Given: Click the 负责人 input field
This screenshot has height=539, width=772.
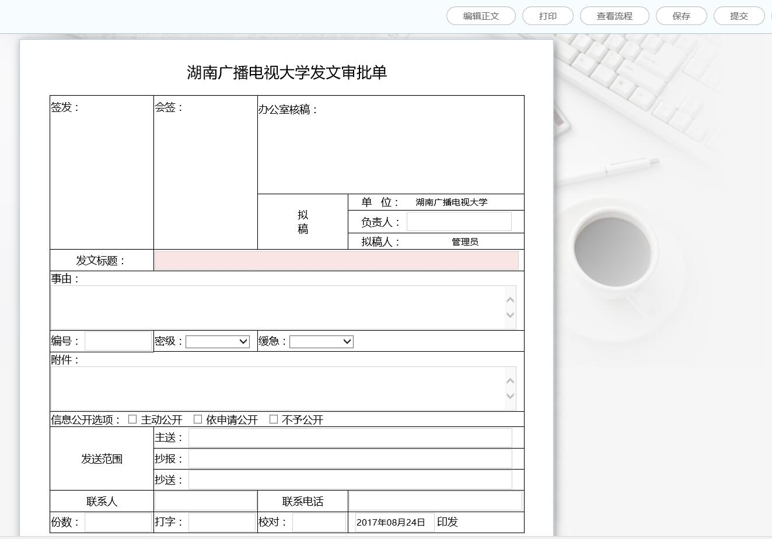Looking at the screenshot, I should [459, 221].
